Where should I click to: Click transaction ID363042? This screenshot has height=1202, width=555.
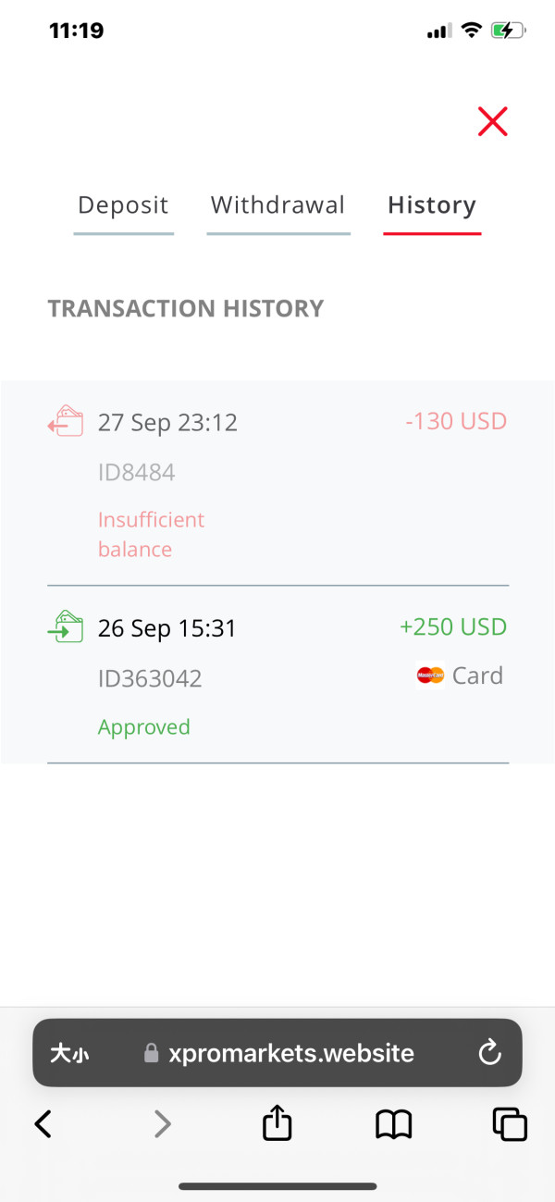pyautogui.click(x=150, y=679)
